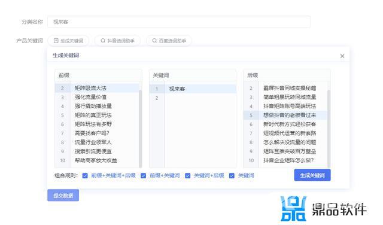
Task: Select prefix row 强行撬动播放量
Action: tap(97, 107)
